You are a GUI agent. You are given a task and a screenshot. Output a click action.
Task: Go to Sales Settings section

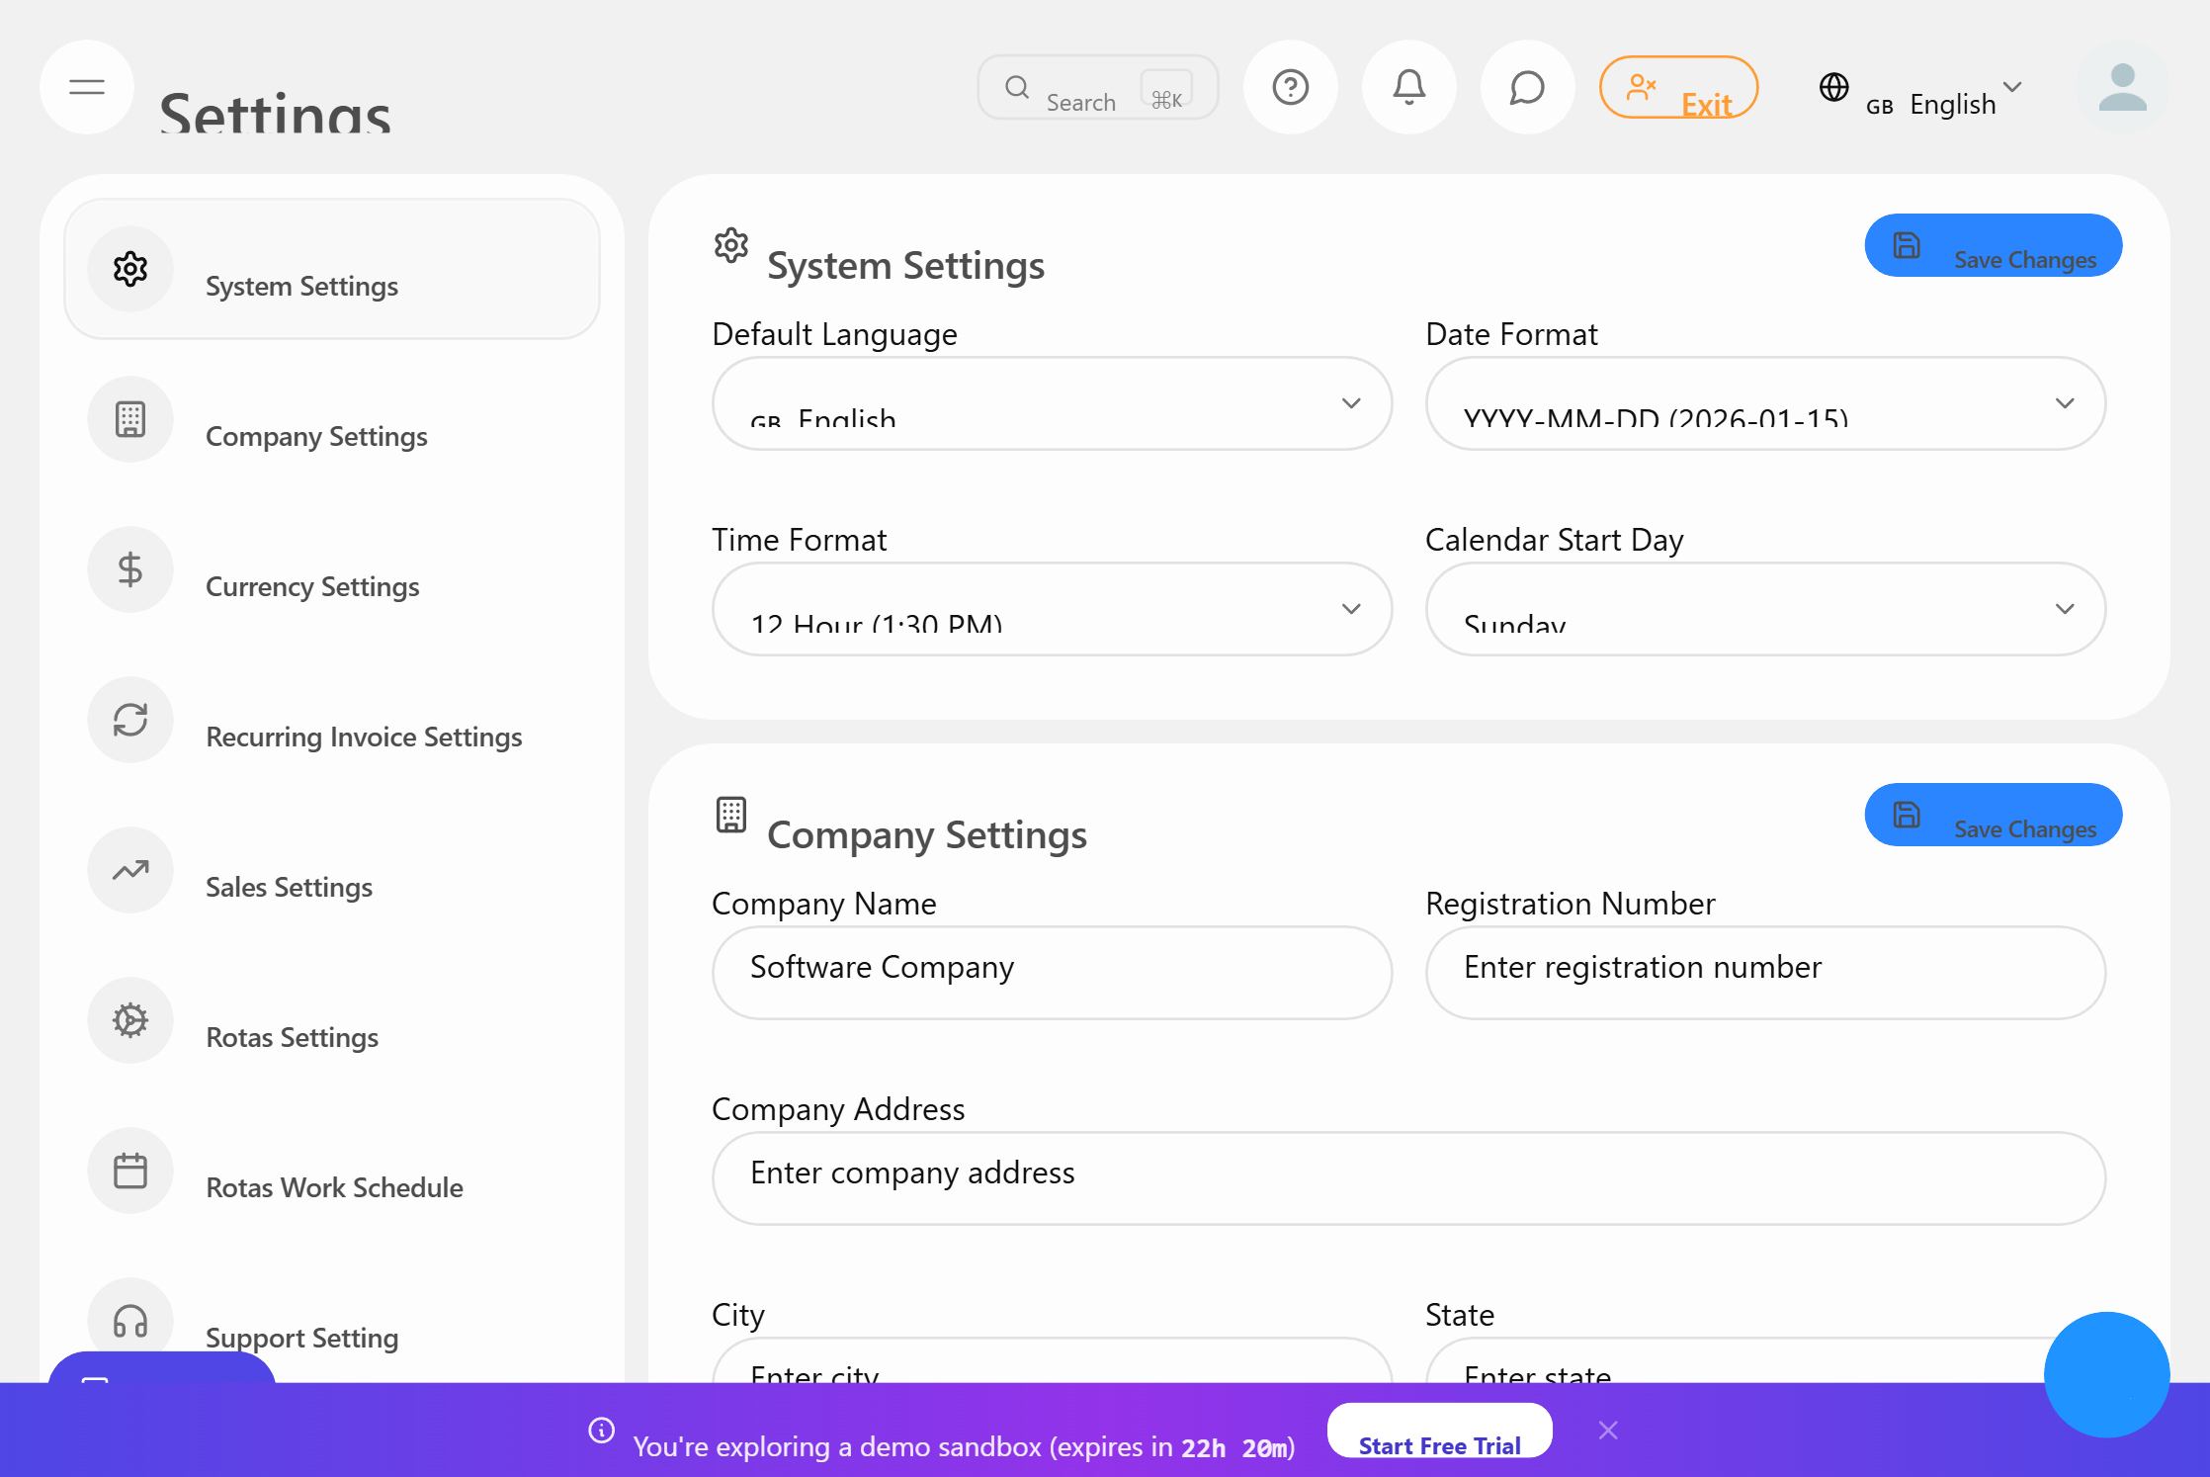[289, 886]
